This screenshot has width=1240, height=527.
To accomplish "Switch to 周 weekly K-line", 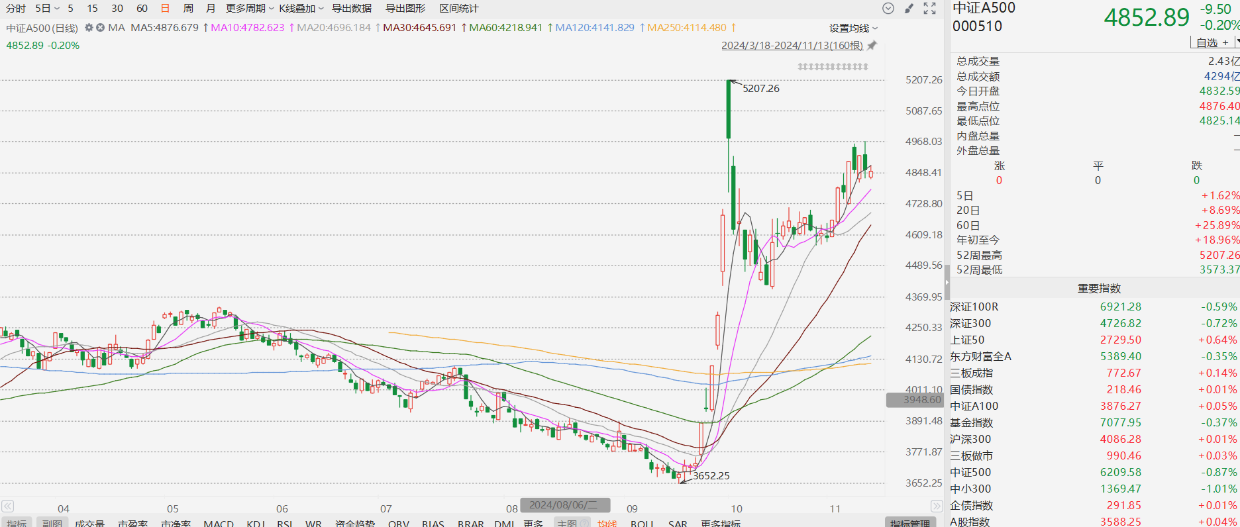I will [x=188, y=9].
